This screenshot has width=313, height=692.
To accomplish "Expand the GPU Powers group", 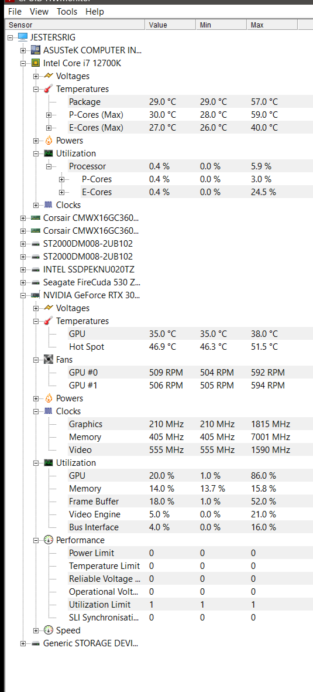I will [36, 398].
